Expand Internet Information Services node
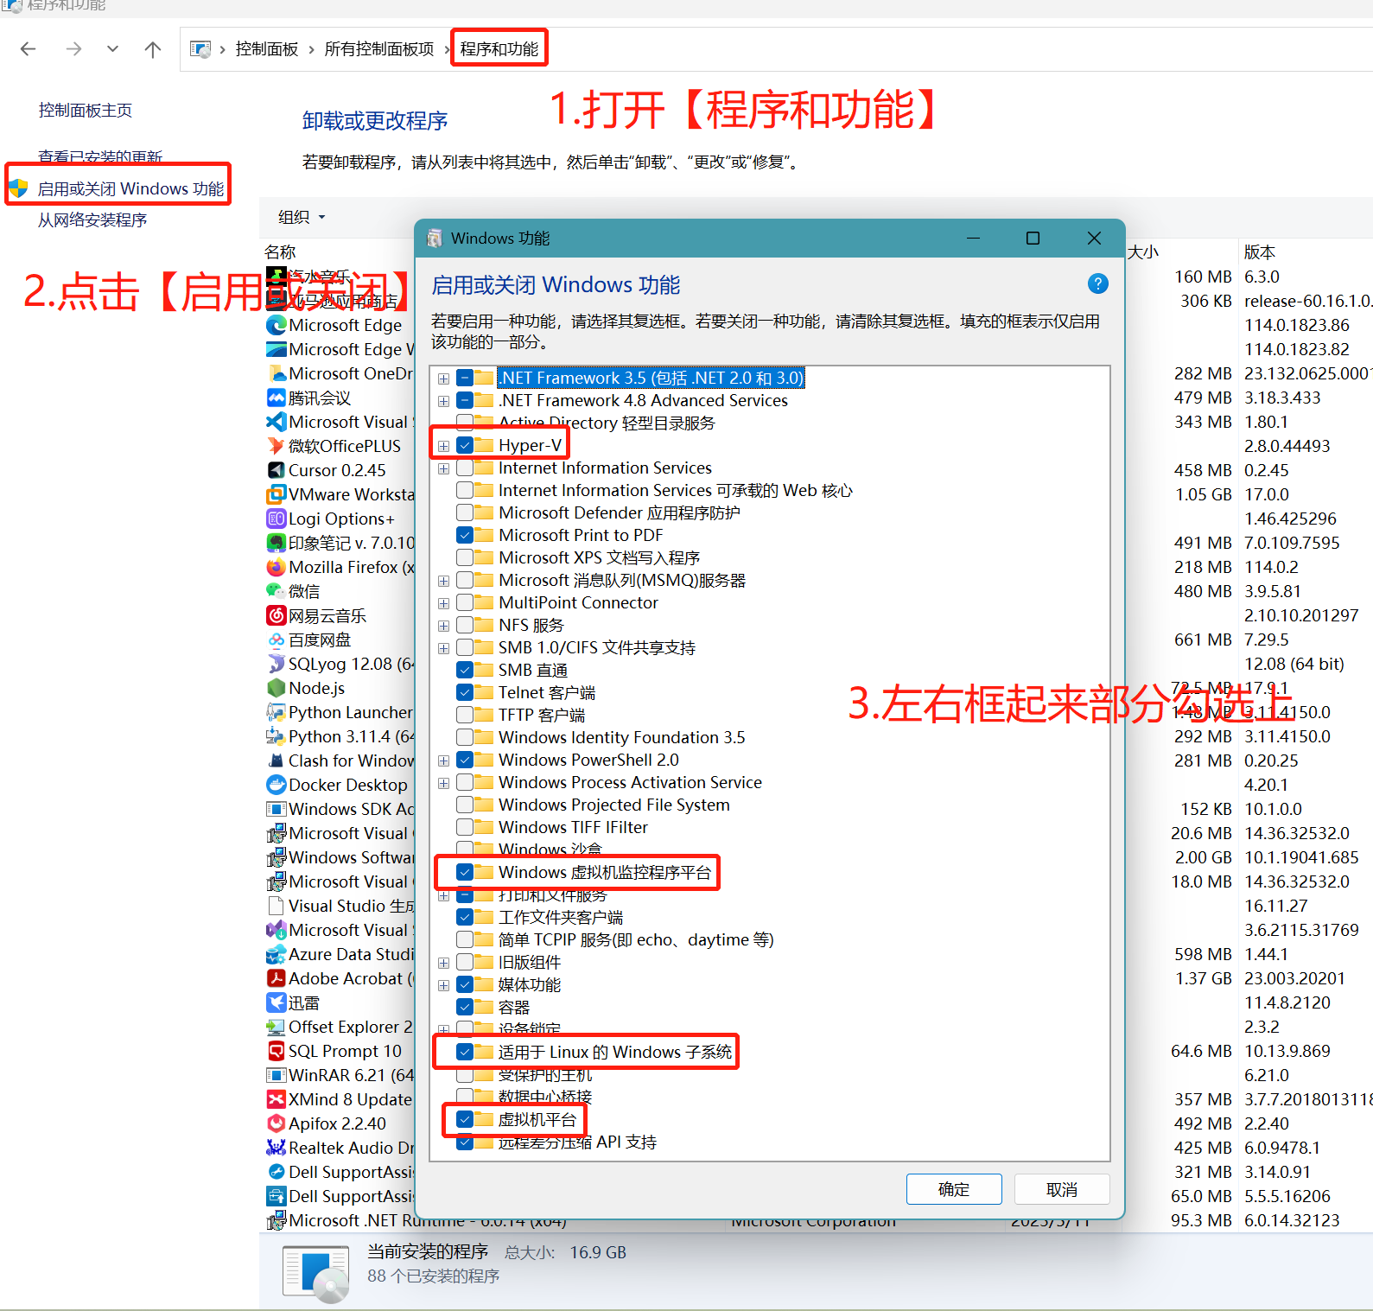Viewport: 1373px width, 1311px height. 443,468
